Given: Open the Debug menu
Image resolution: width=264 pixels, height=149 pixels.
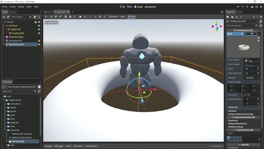Looking at the screenshot, I should tap(21, 7).
